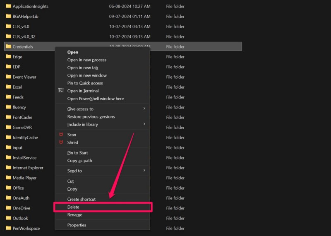The height and width of the screenshot is (236, 331).
Task: Click the McAfee Scan icon in context menu
Action: click(61, 135)
